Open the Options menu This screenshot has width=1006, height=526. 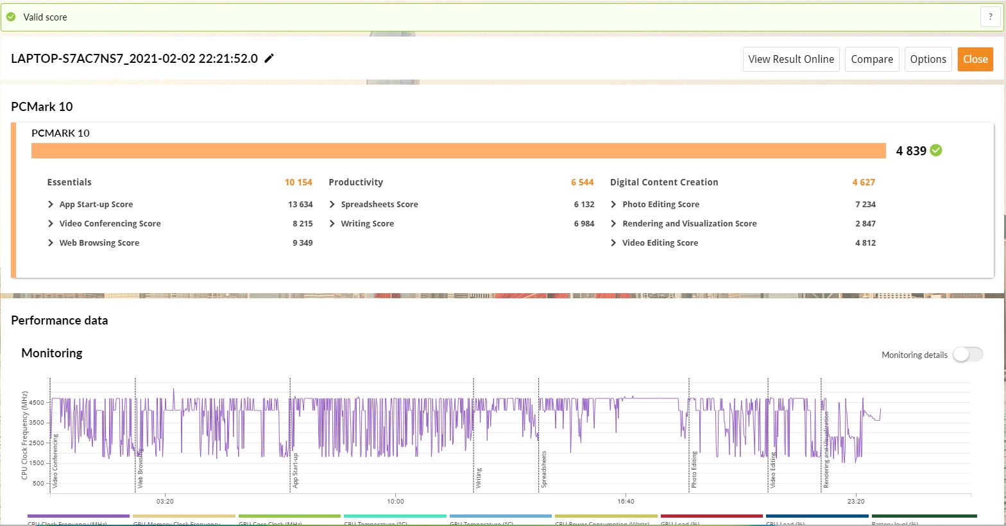coord(928,59)
